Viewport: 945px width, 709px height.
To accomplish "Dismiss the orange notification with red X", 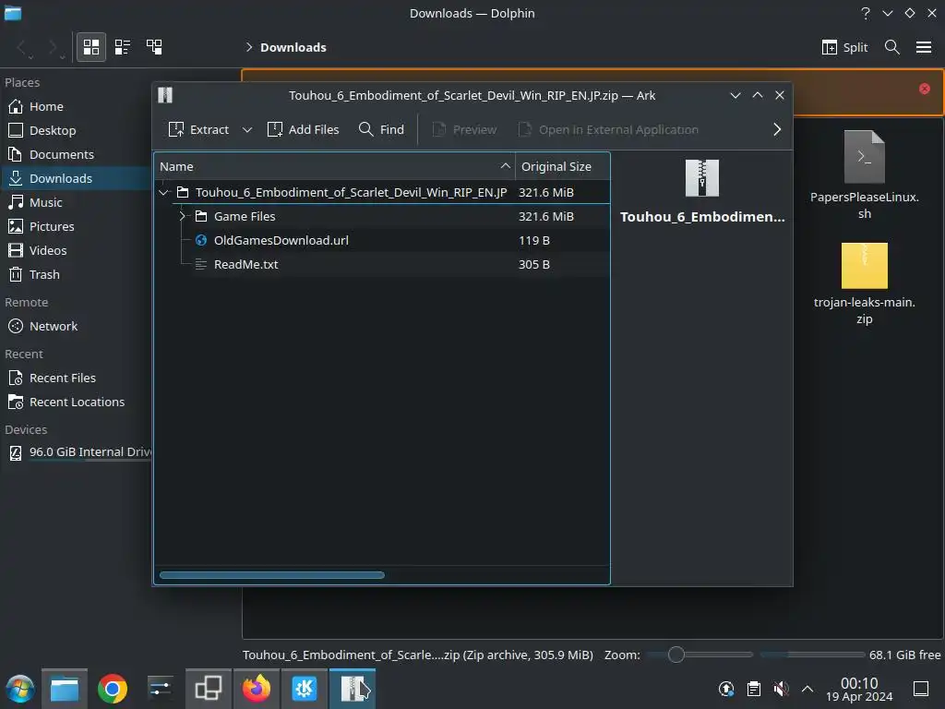I will pos(924,89).
